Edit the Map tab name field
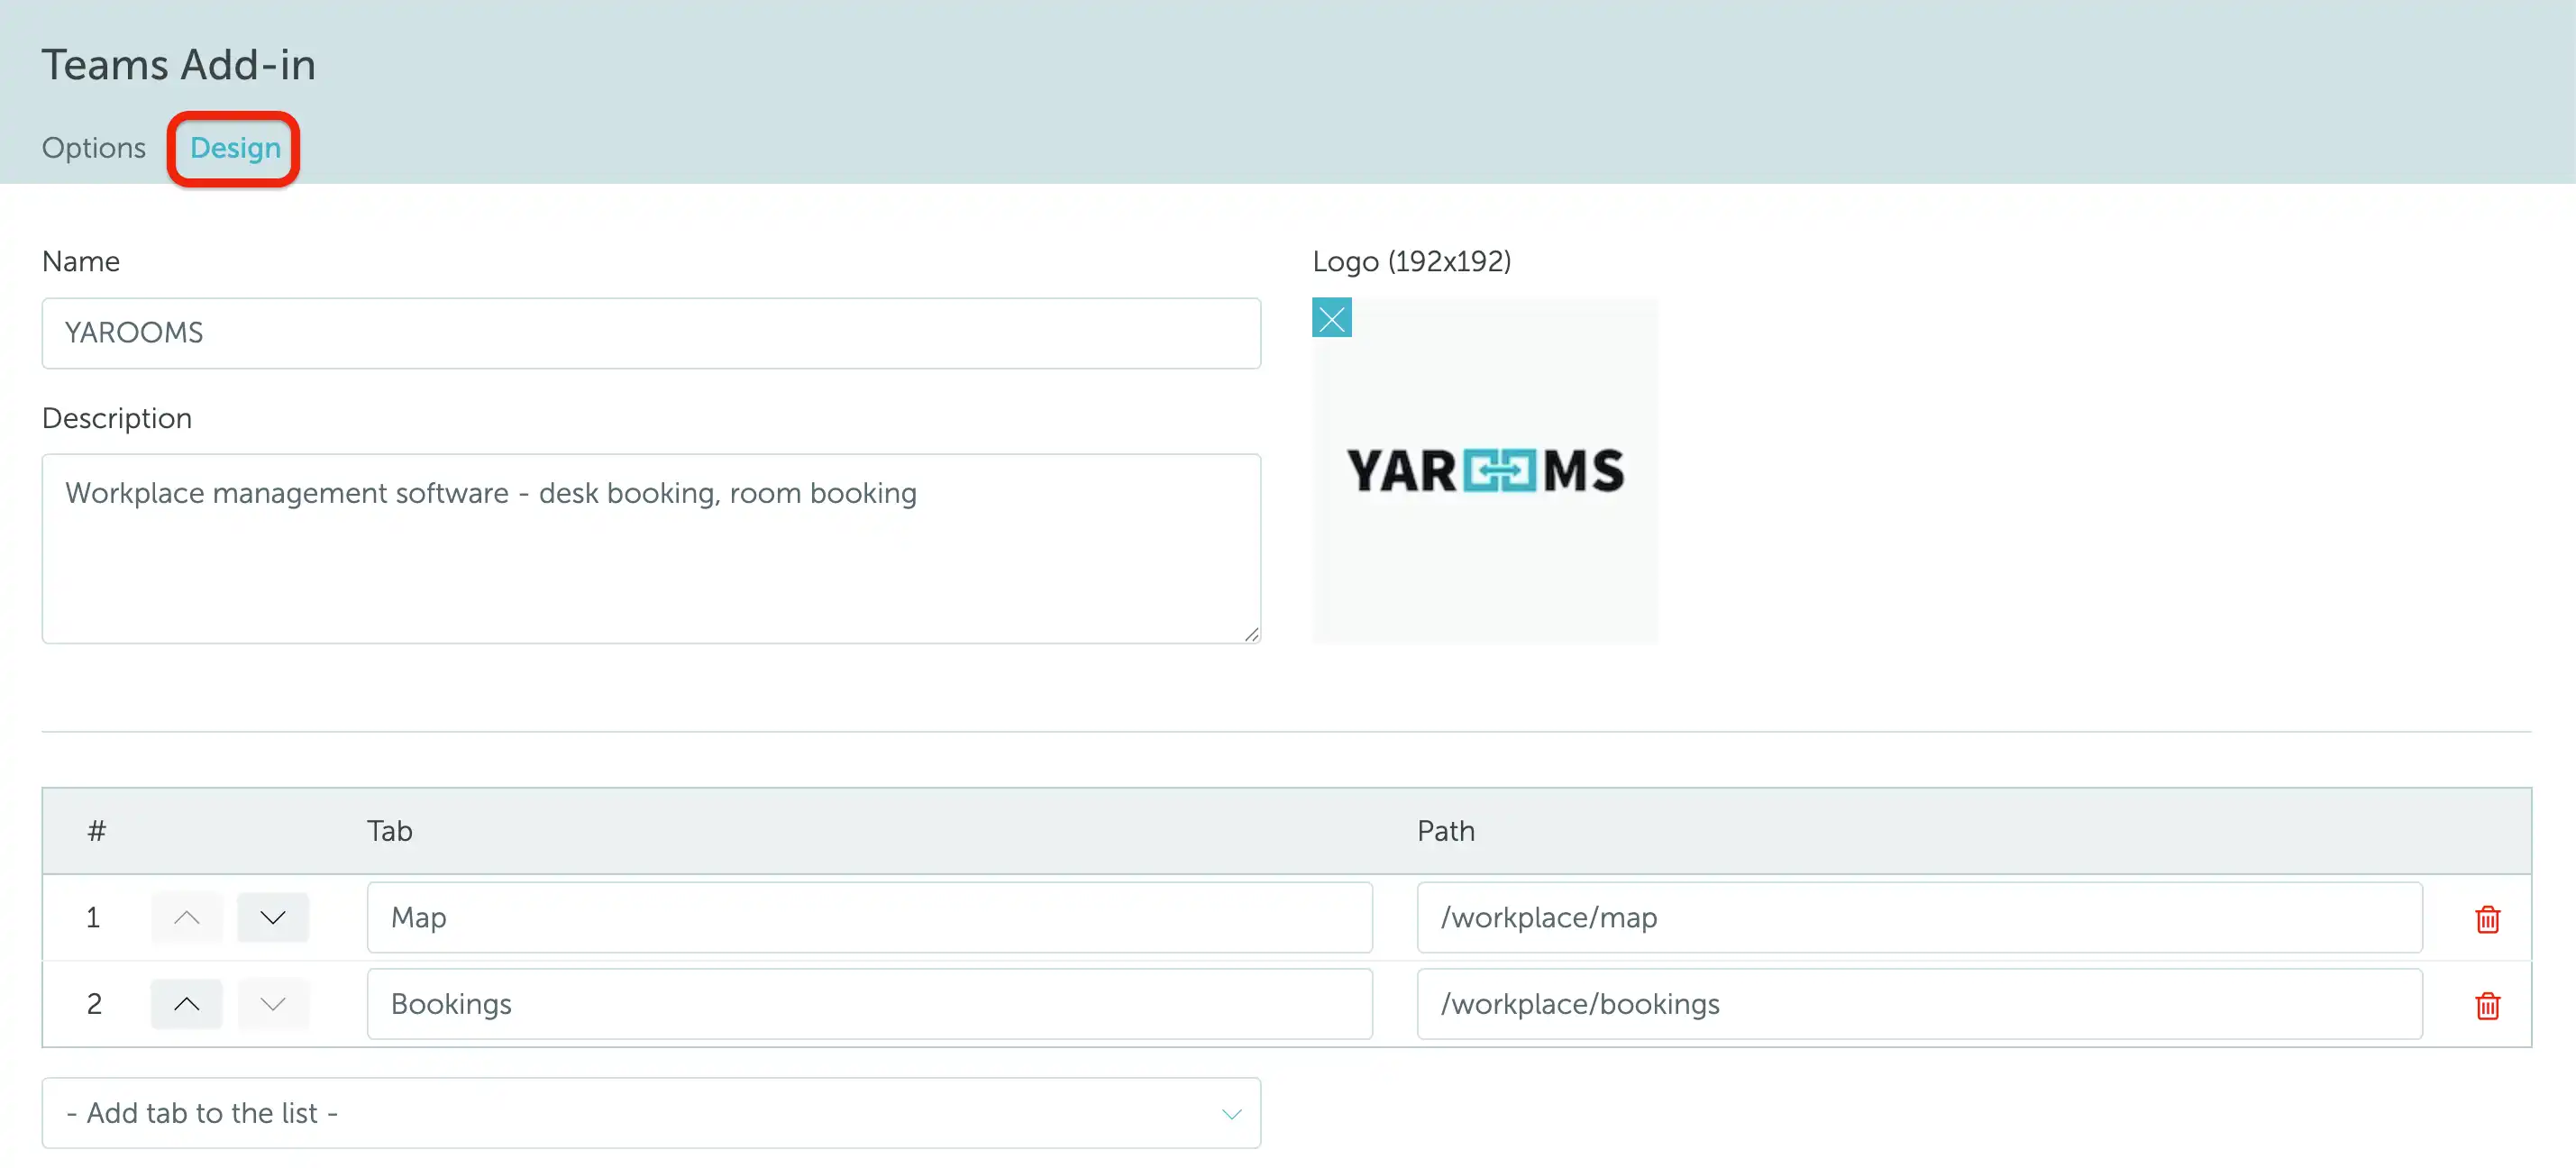2576x1168 pixels. (x=869, y=917)
